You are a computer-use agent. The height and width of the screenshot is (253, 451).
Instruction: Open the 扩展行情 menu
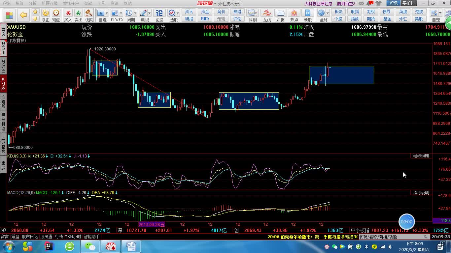pyautogui.click(x=50, y=3)
